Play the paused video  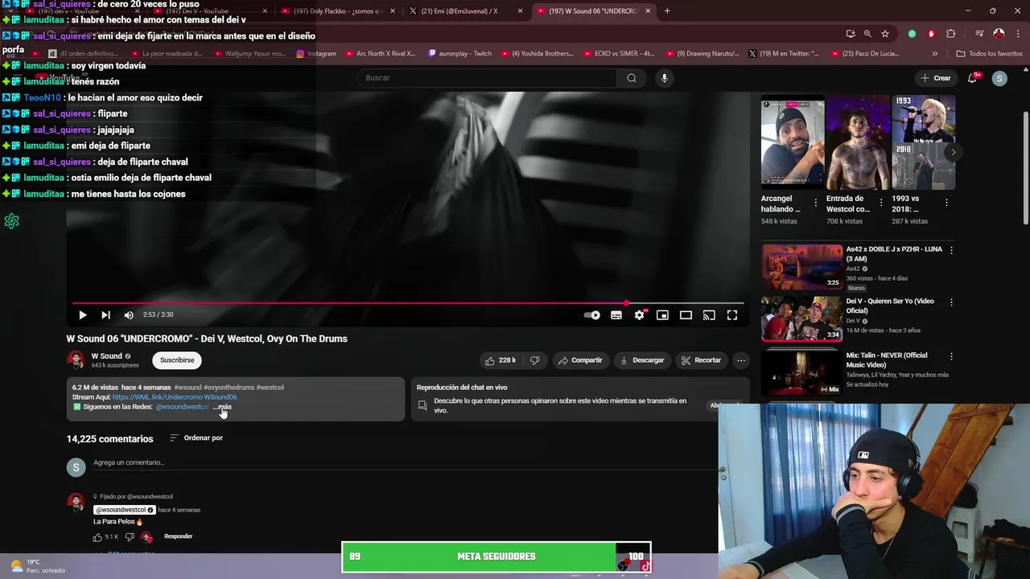coord(82,315)
